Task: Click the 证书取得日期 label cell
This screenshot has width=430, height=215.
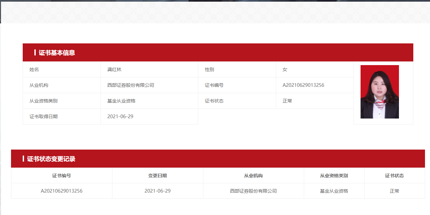Action: tap(43, 117)
